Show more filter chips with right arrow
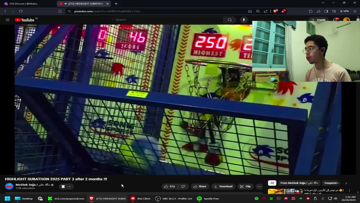The image size is (360, 203). point(346,183)
